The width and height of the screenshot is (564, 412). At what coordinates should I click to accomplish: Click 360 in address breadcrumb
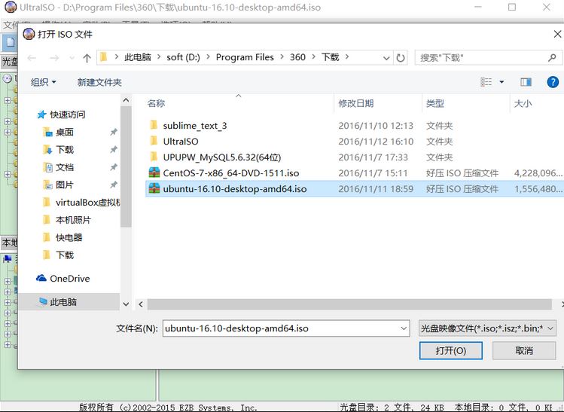(x=298, y=57)
